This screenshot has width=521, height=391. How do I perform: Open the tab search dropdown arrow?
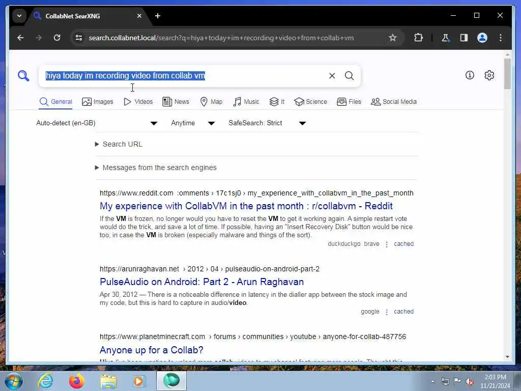19,16
